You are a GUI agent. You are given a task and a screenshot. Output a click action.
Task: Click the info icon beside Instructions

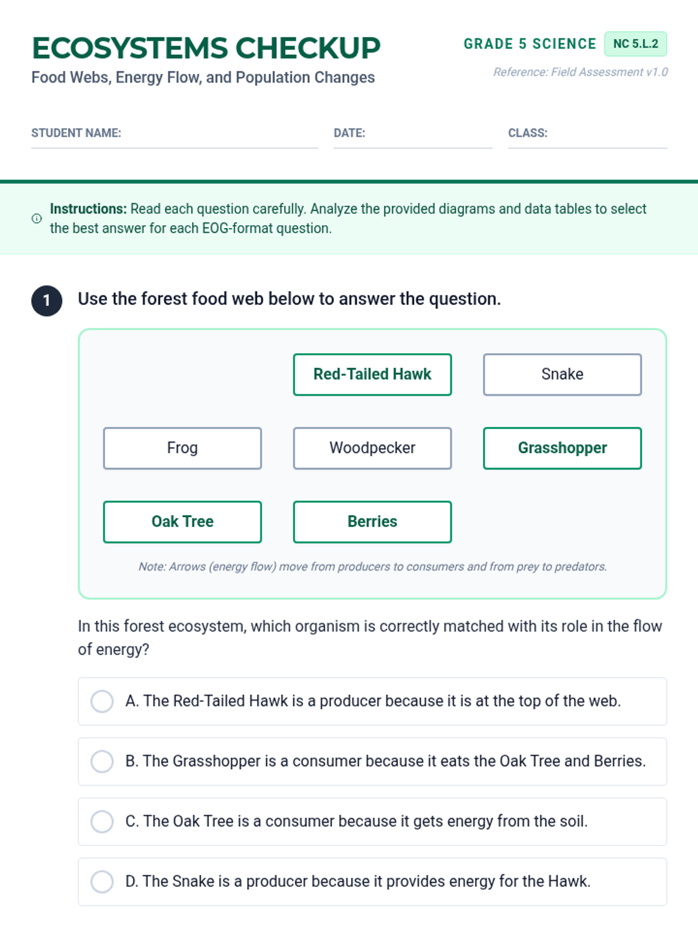[x=37, y=219]
